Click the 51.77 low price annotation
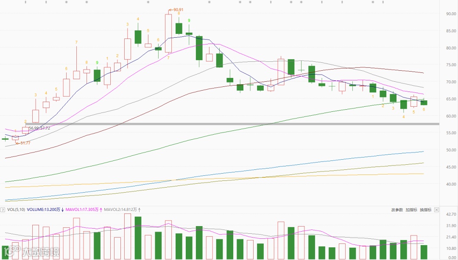458x260 pixels. [x=23, y=143]
